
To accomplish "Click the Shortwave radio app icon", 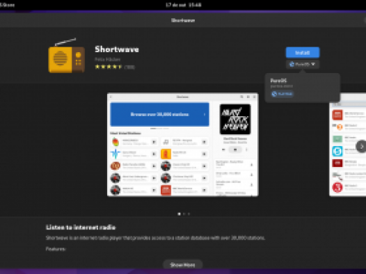I will 67,56.
